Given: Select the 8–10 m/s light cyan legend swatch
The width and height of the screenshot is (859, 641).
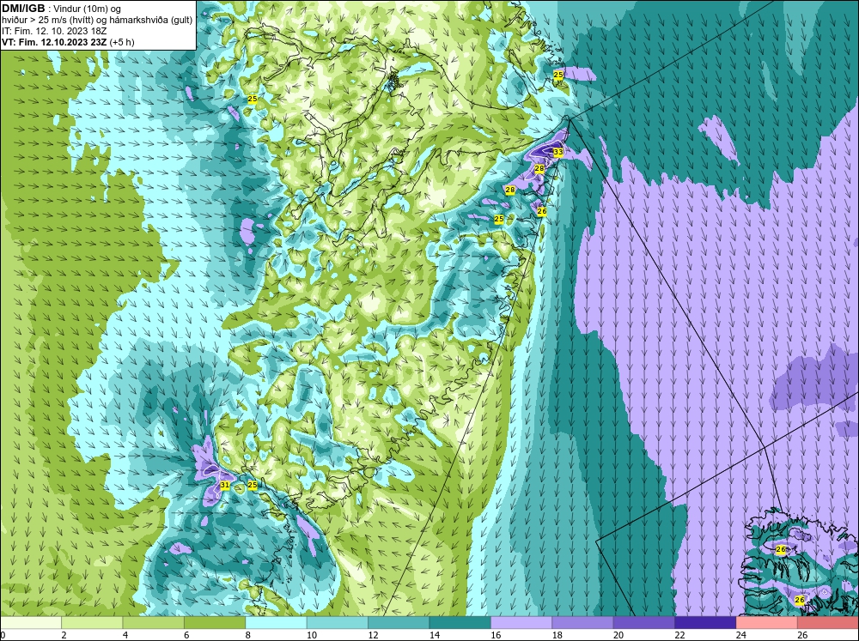Looking at the screenshot, I should click(x=276, y=622).
